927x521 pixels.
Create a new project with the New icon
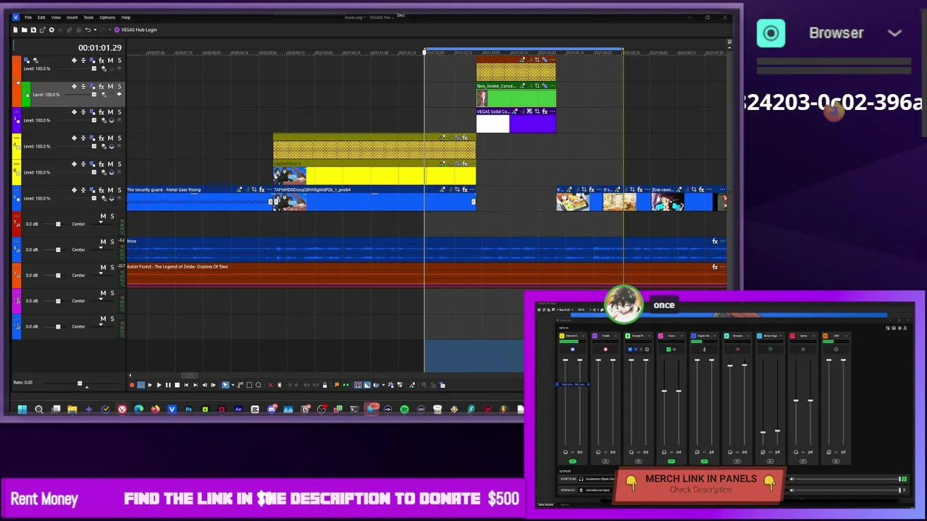(x=15, y=30)
